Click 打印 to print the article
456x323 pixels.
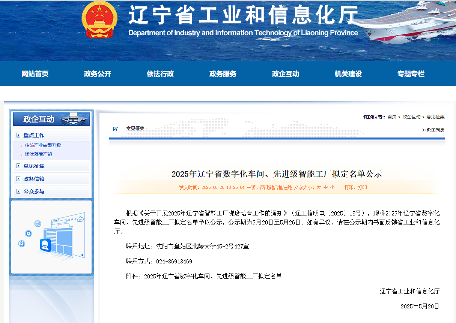(362, 187)
